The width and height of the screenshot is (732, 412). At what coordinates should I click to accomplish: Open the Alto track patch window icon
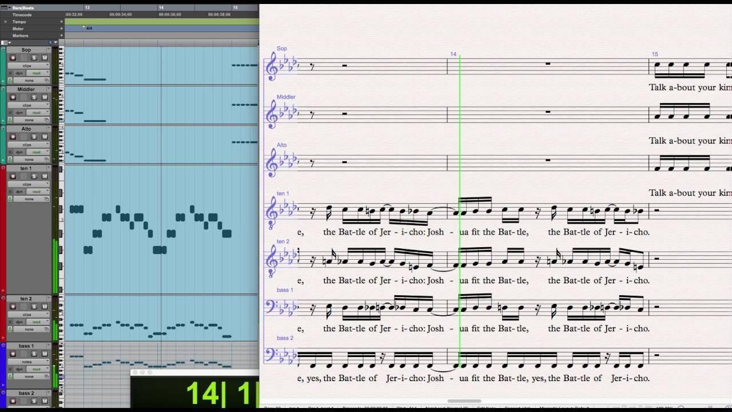[x=47, y=160]
